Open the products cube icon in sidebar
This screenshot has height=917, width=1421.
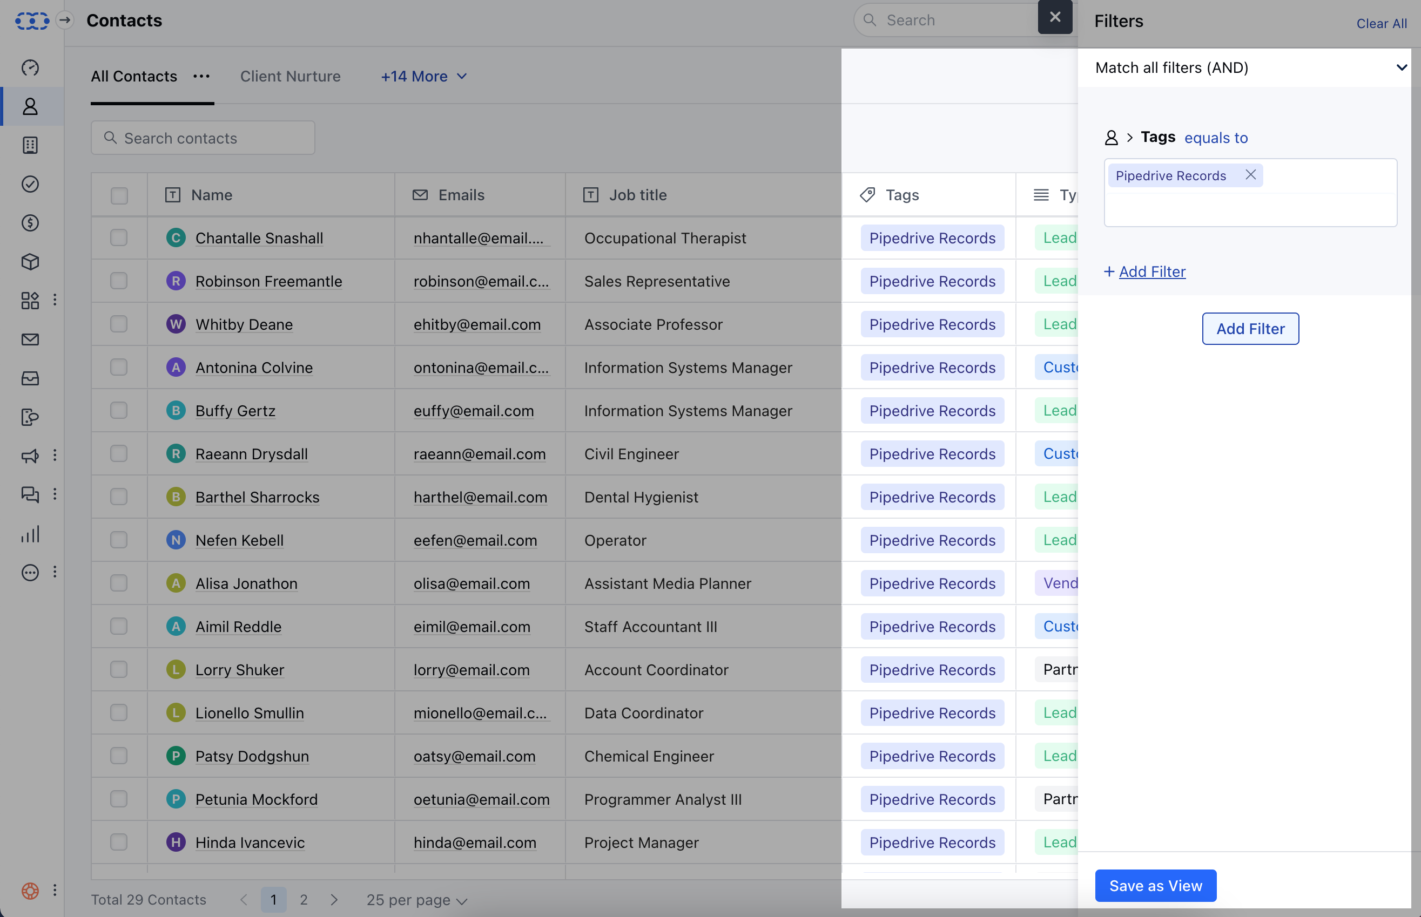(30, 261)
